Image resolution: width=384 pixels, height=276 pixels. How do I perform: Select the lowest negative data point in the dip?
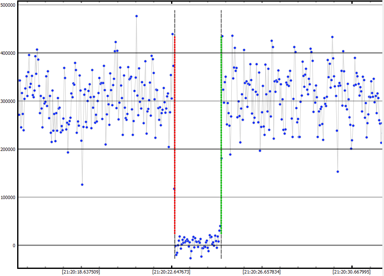[x=190, y=258]
